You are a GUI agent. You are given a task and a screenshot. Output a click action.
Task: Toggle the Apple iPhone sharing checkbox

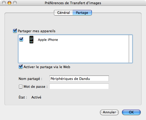point(21,40)
